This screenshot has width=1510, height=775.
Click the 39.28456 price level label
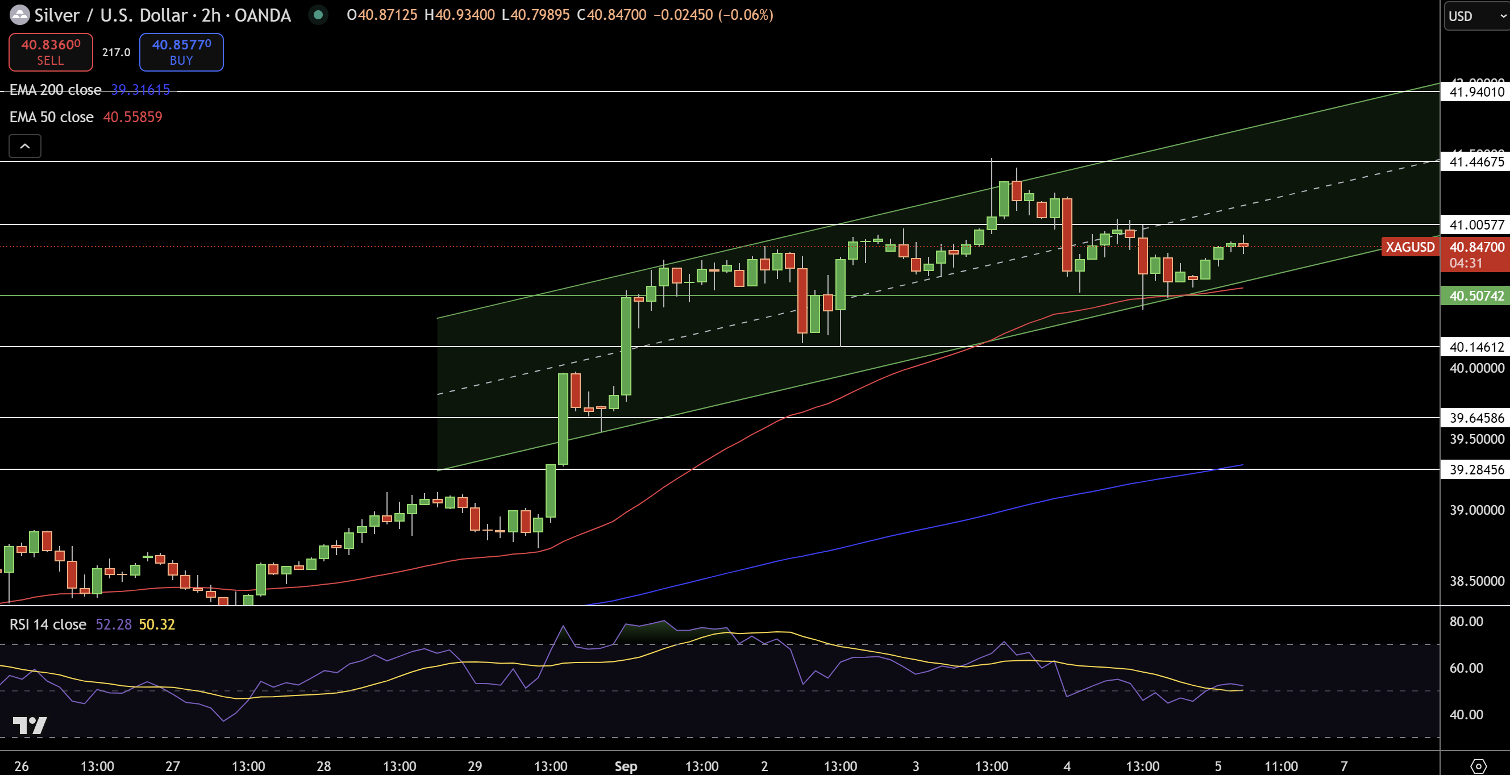click(1476, 469)
